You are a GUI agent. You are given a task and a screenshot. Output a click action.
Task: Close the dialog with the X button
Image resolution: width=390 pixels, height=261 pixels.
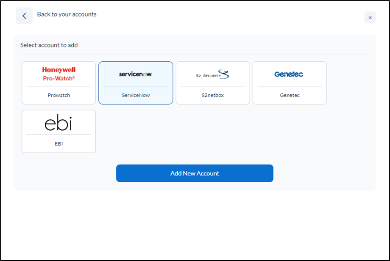(370, 17)
